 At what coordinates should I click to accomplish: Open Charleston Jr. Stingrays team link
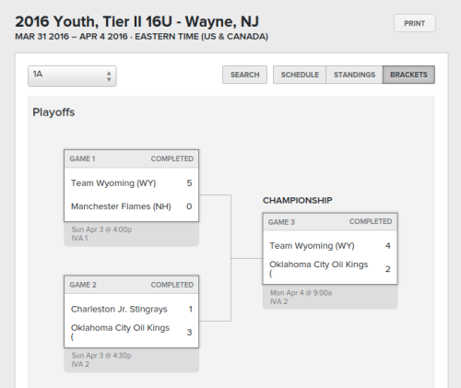pyautogui.click(x=119, y=309)
